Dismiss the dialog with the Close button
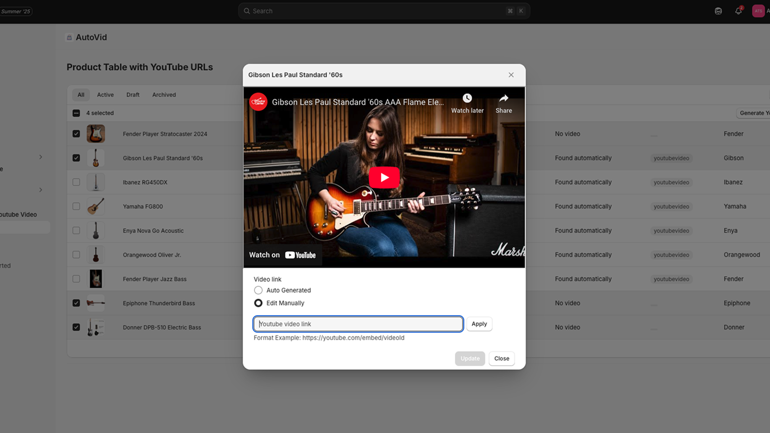This screenshot has width=770, height=433. (x=501, y=358)
